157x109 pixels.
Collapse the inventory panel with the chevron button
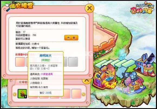(x=87, y=81)
